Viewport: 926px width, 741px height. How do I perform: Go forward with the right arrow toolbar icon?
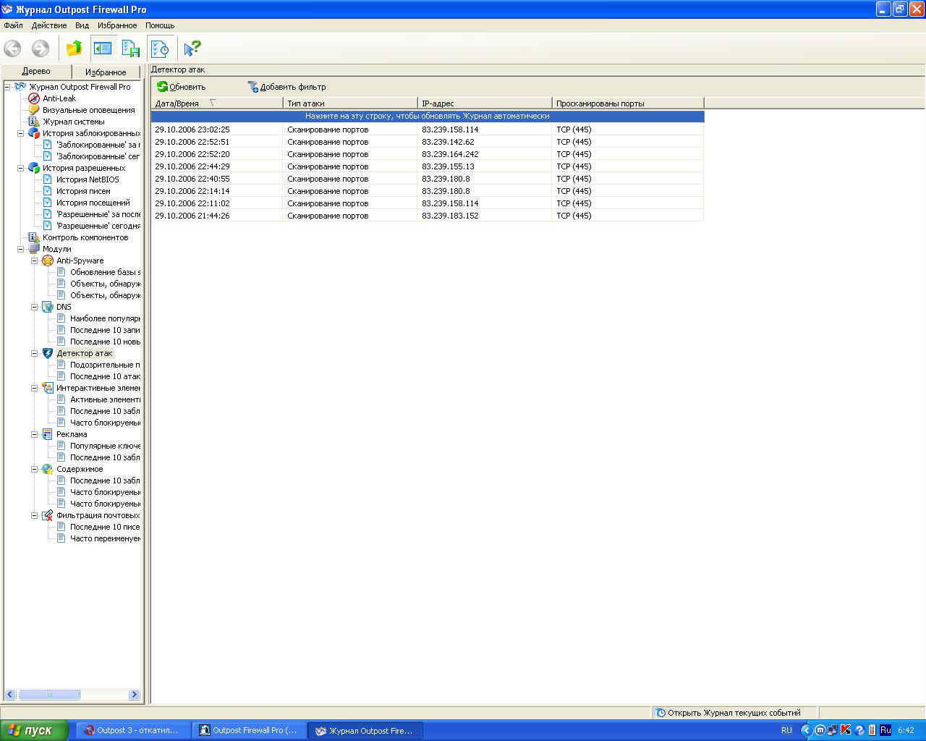click(x=41, y=48)
